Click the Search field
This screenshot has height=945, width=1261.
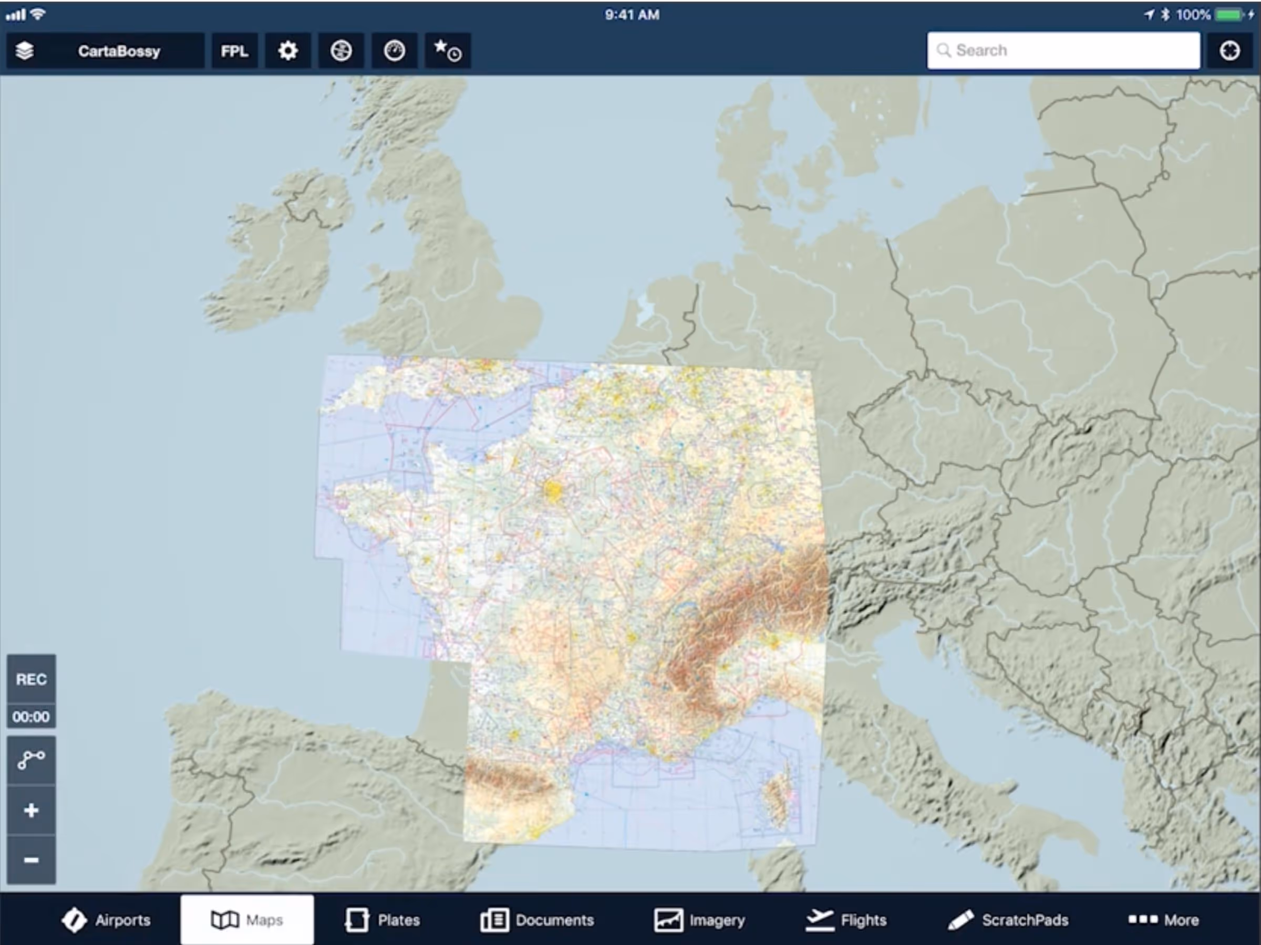pos(1063,51)
